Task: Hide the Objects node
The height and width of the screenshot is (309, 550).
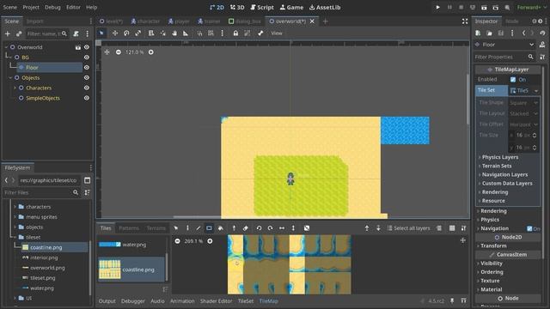Action: (x=87, y=77)
